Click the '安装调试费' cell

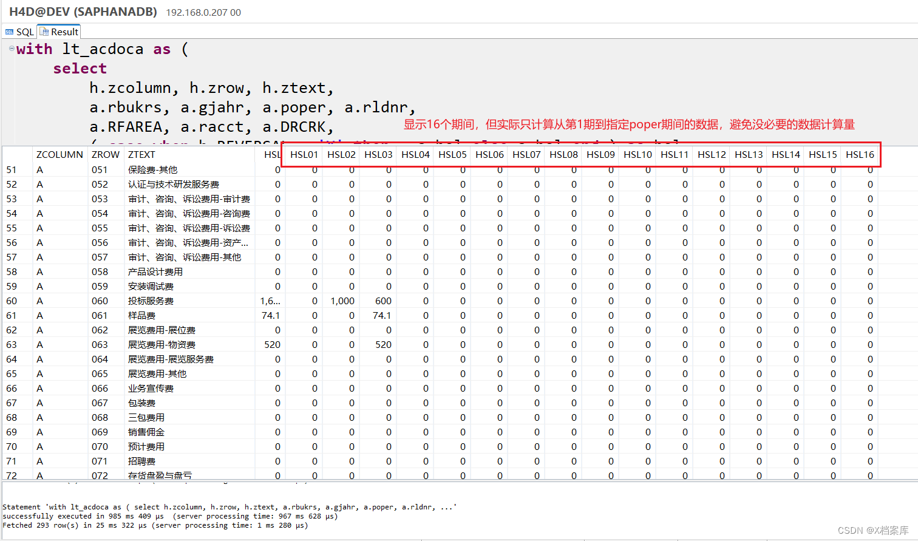[x=151, y=286]
